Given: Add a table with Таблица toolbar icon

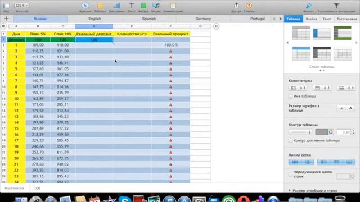Looking at the screenshot, I should coord(100,7).
